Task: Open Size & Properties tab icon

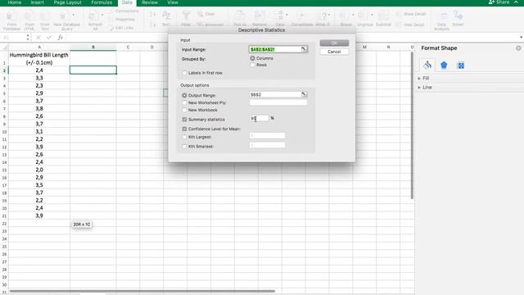Action: (x=461, y=66)
